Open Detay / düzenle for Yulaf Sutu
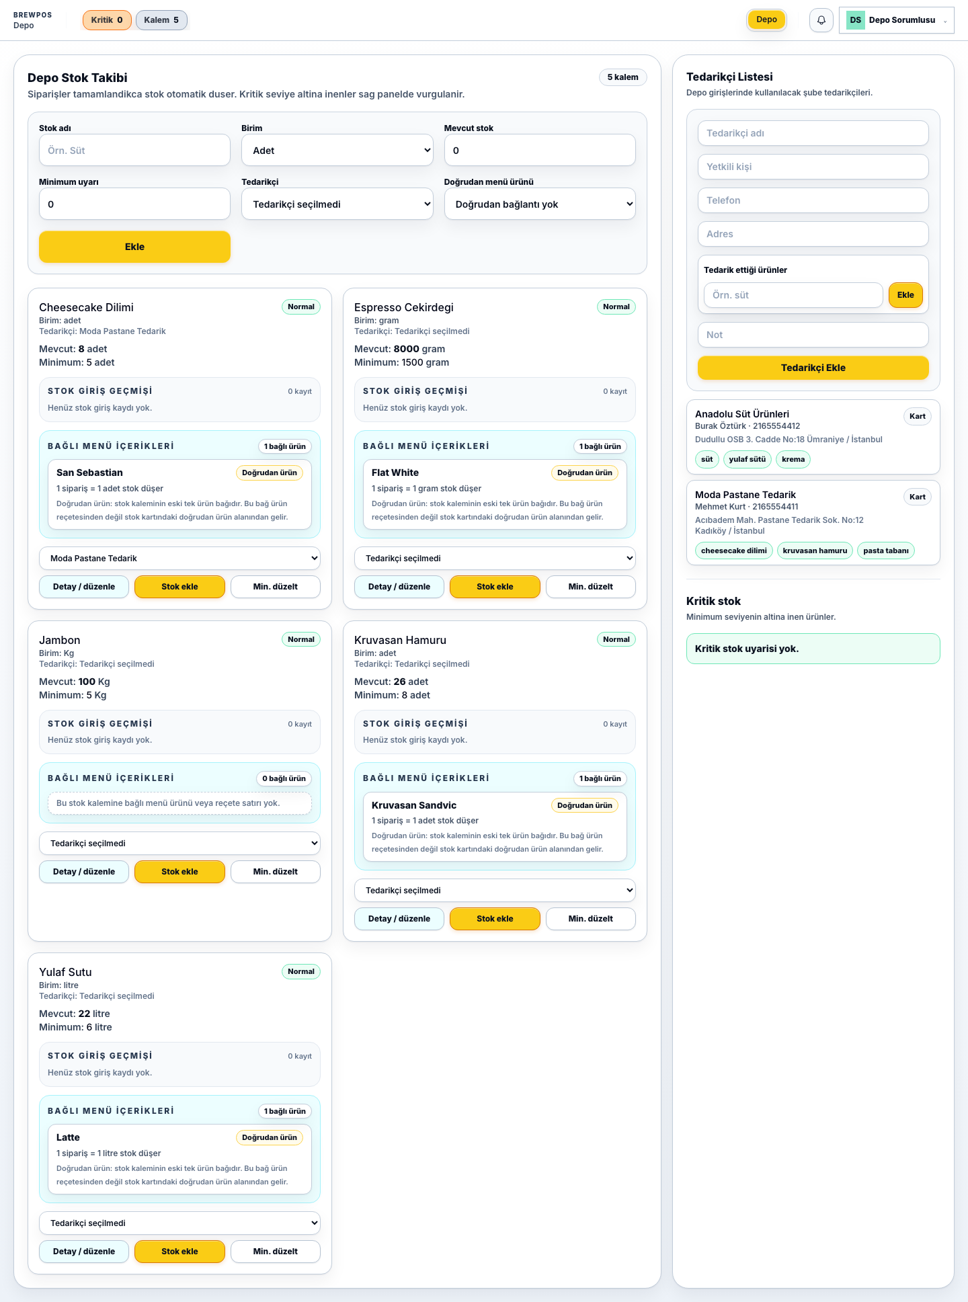 click(84, 1252)
